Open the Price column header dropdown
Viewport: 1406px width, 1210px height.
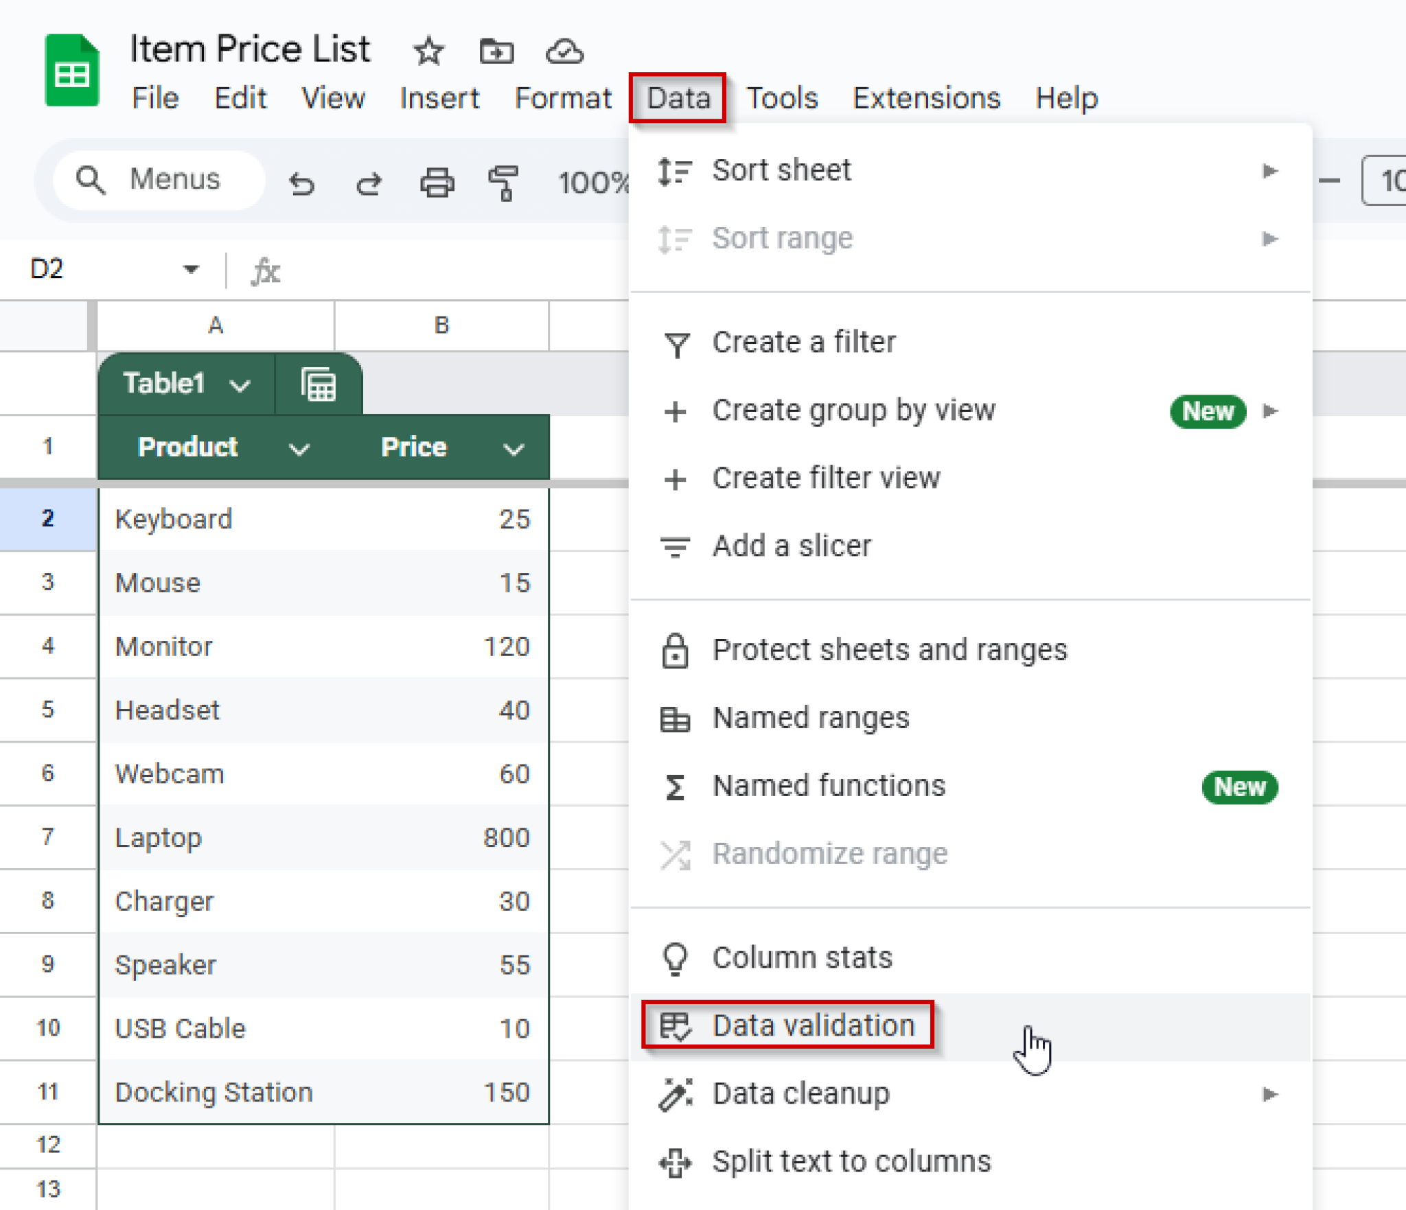tap(514, 448)
